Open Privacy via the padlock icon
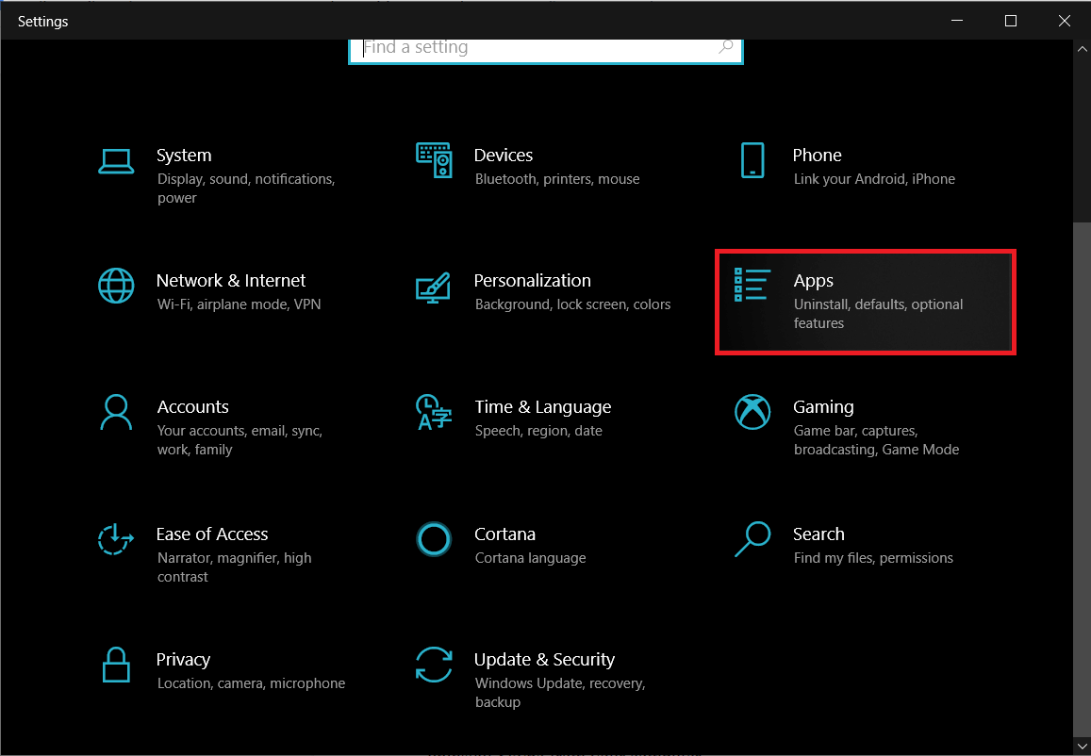This screenshot has width=1091, height=756. point(116,665)
